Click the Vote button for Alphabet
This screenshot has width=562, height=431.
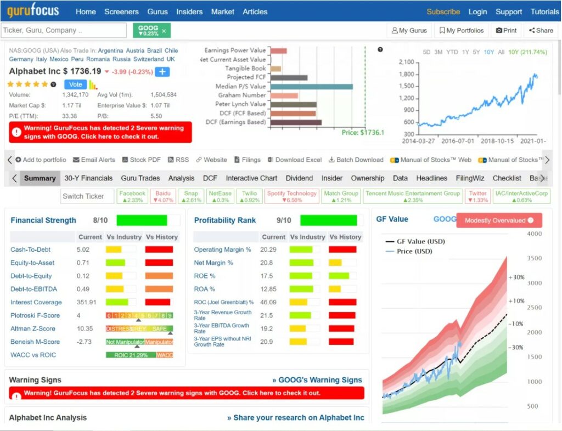tap(75, 84)
